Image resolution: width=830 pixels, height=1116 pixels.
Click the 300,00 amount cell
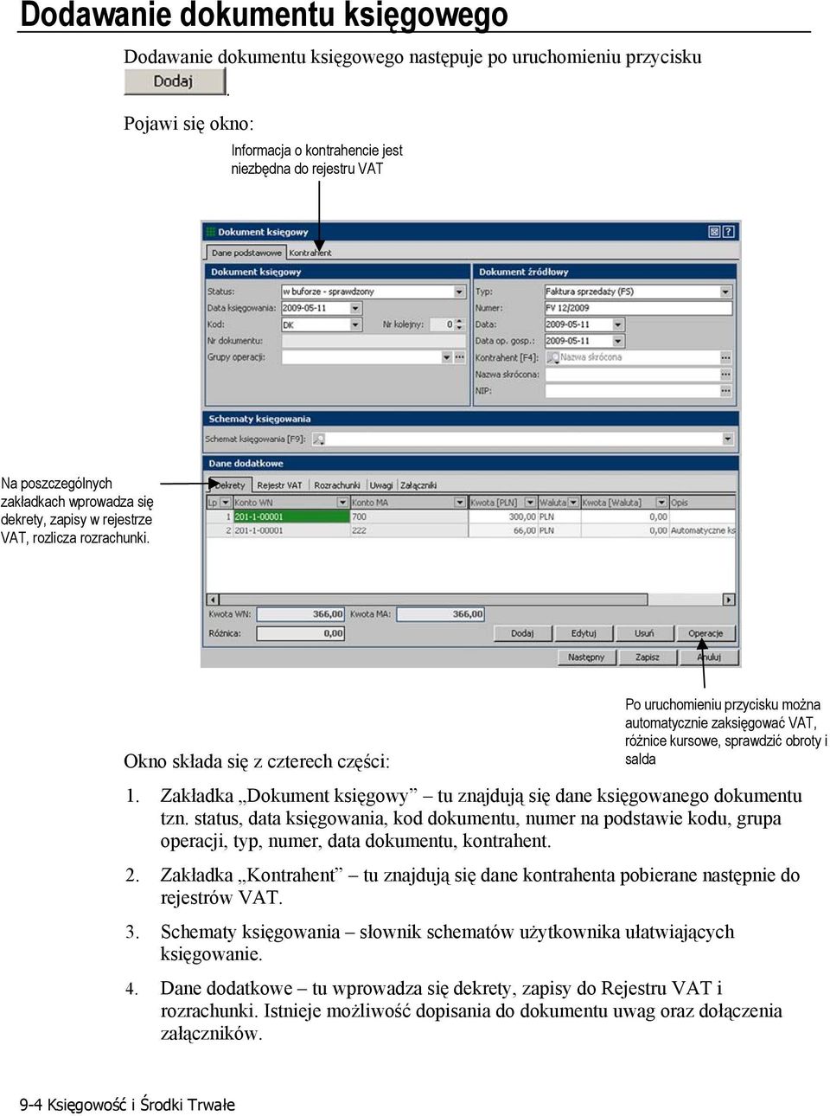[502, 516]
